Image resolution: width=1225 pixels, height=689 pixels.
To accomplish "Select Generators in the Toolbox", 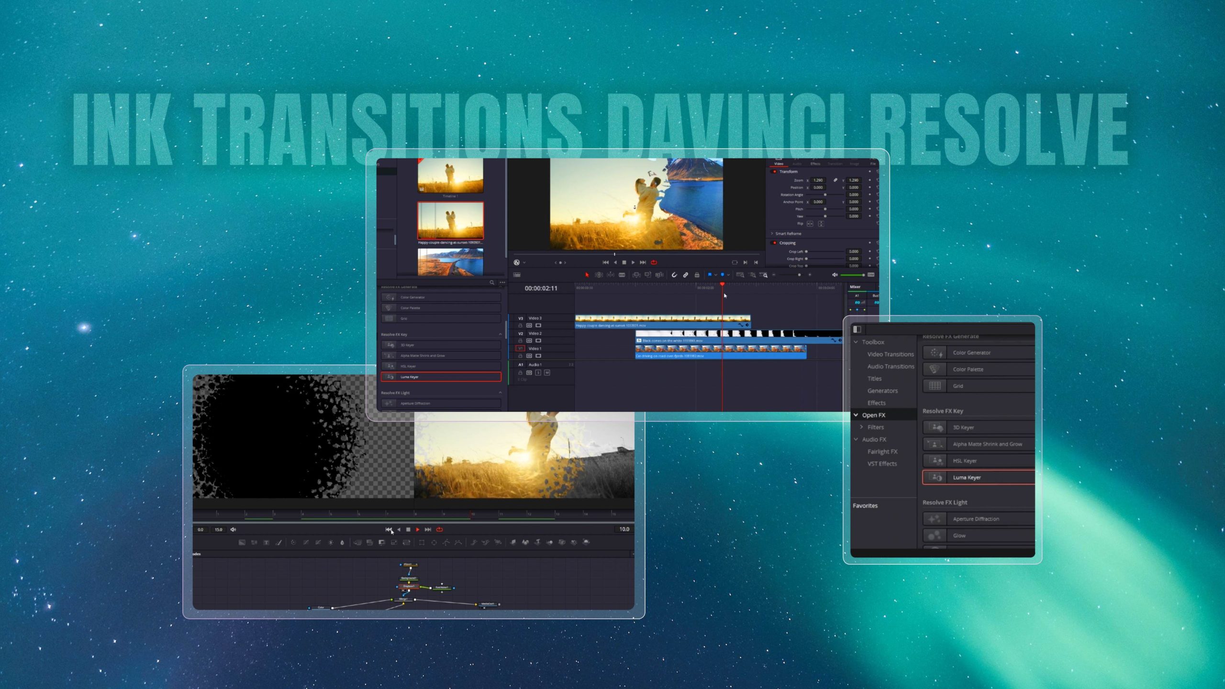I will [x=882, y=390].
